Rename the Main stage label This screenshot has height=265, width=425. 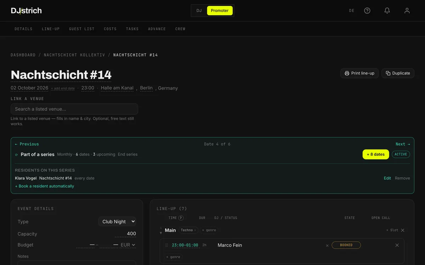[170, 230]
